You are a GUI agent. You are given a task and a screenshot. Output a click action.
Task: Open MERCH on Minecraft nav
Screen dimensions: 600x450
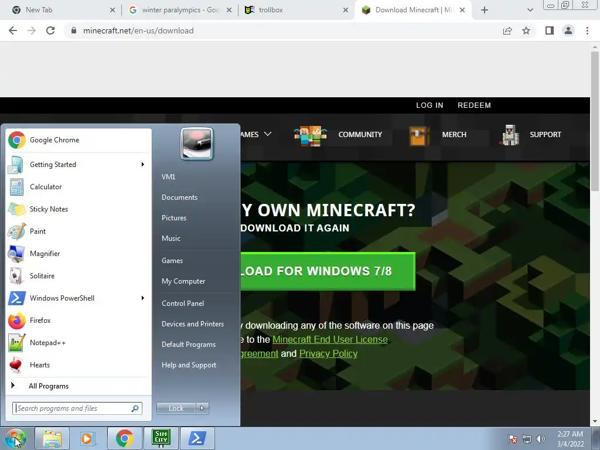tap(454, 135)
